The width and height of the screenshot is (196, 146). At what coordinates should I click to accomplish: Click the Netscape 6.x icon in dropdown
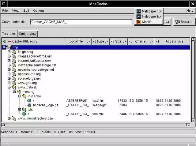(x=138, y=17)
